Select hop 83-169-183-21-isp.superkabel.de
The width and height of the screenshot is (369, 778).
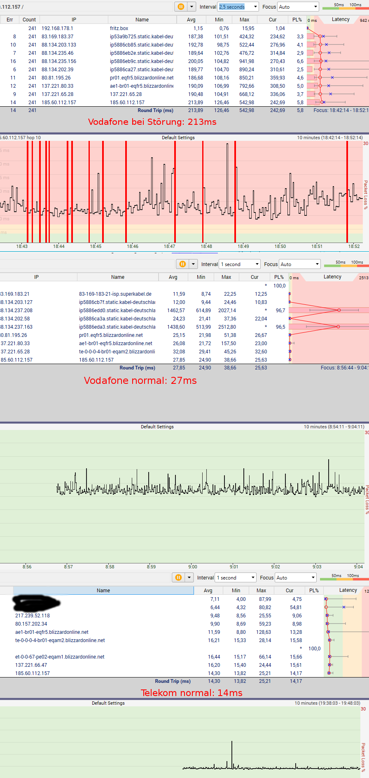point(115,294)
